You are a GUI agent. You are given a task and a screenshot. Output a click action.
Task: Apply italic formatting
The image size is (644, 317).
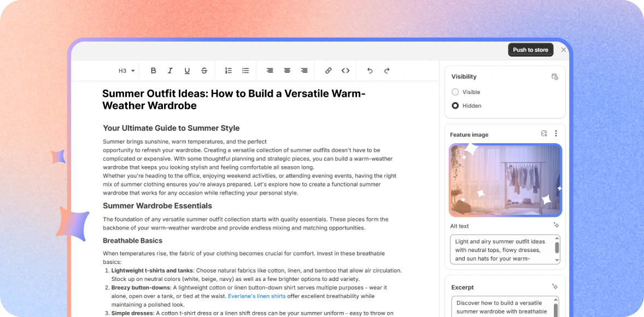[x=170, y=71]
